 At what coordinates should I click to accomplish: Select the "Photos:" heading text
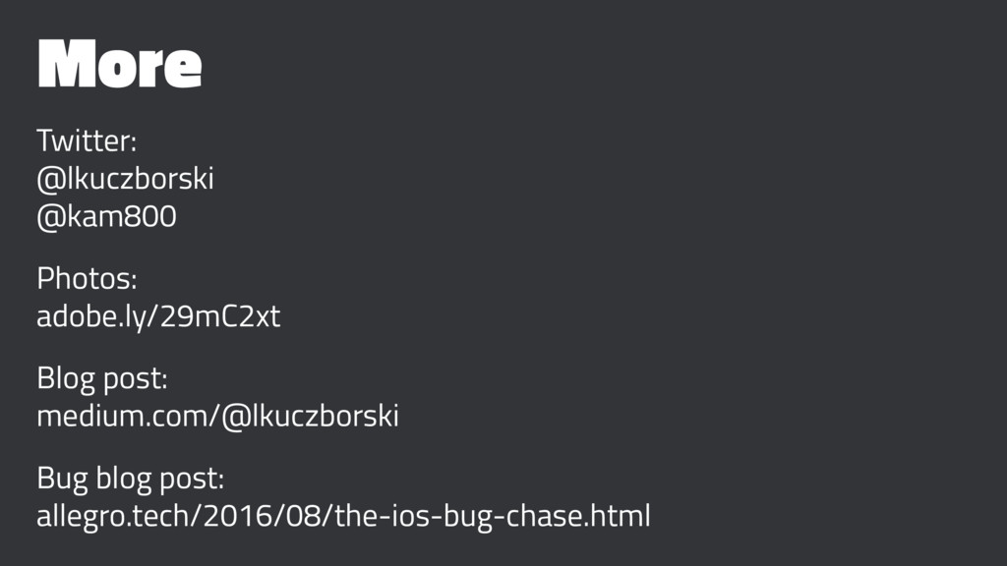(x=87, y=278)
